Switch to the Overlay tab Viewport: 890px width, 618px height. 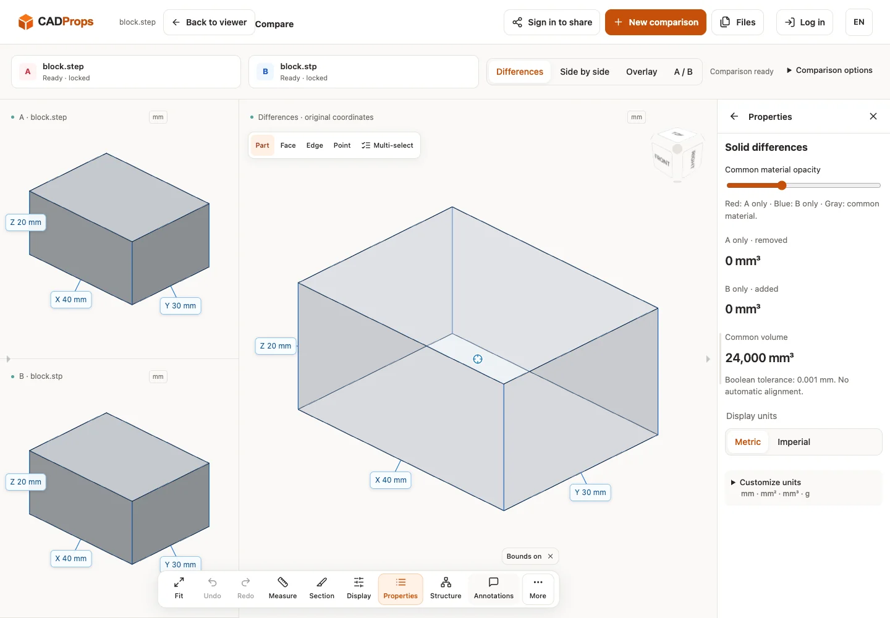642,72
